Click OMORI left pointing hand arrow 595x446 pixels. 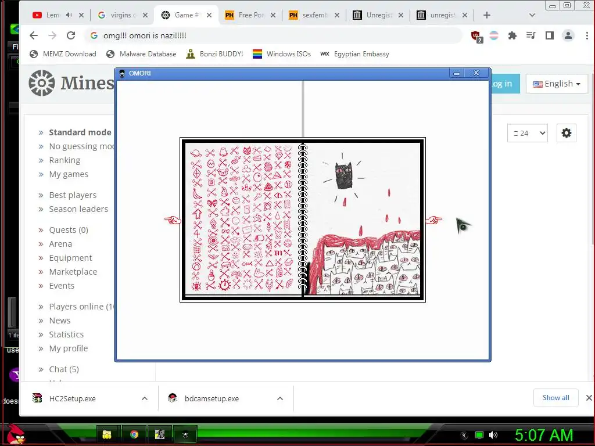pos(173,220)
